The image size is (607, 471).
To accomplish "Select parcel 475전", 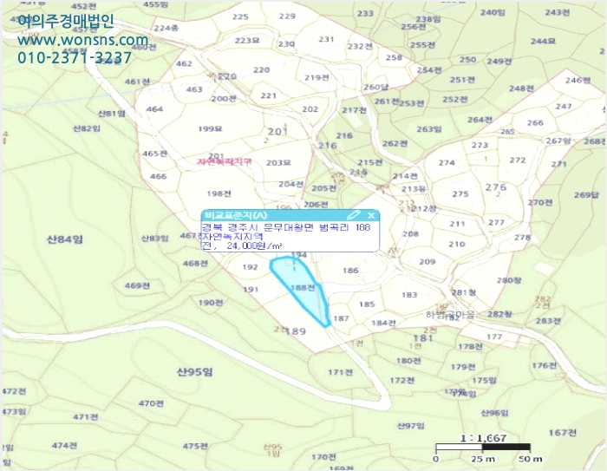I will point(195,446).
